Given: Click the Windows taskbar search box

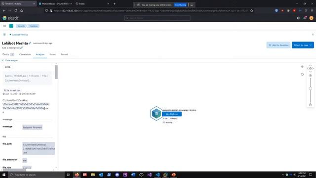Looking at the screenshot, I should coord(36,175).
